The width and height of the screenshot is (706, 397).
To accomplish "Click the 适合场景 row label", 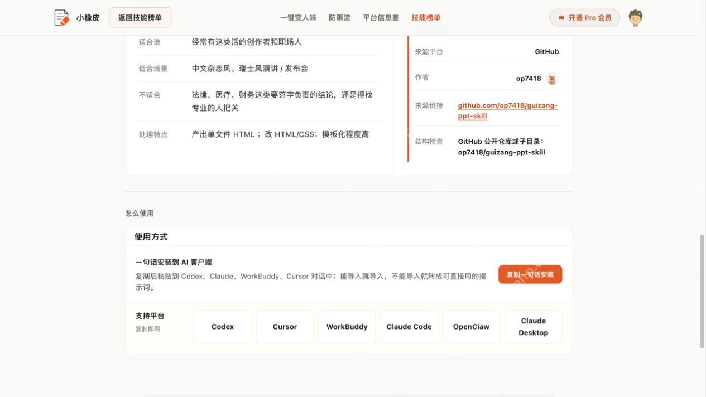I will click(153, 69).
